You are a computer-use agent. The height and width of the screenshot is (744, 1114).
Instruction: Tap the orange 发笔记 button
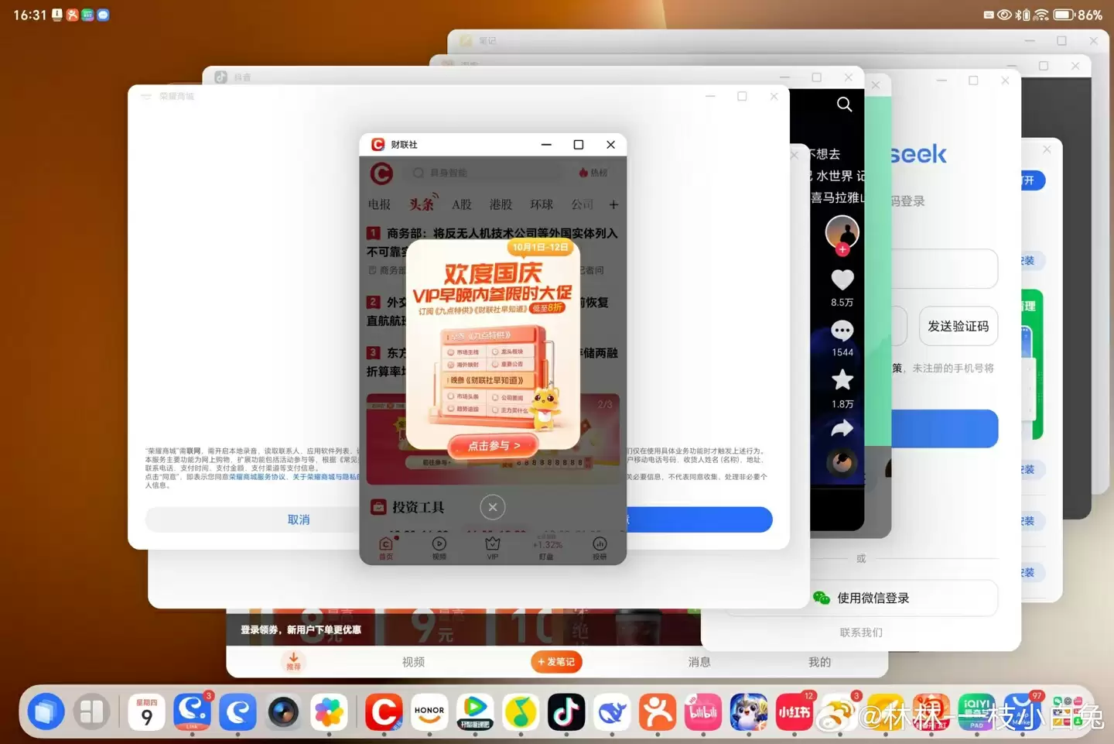coord(556,662)
